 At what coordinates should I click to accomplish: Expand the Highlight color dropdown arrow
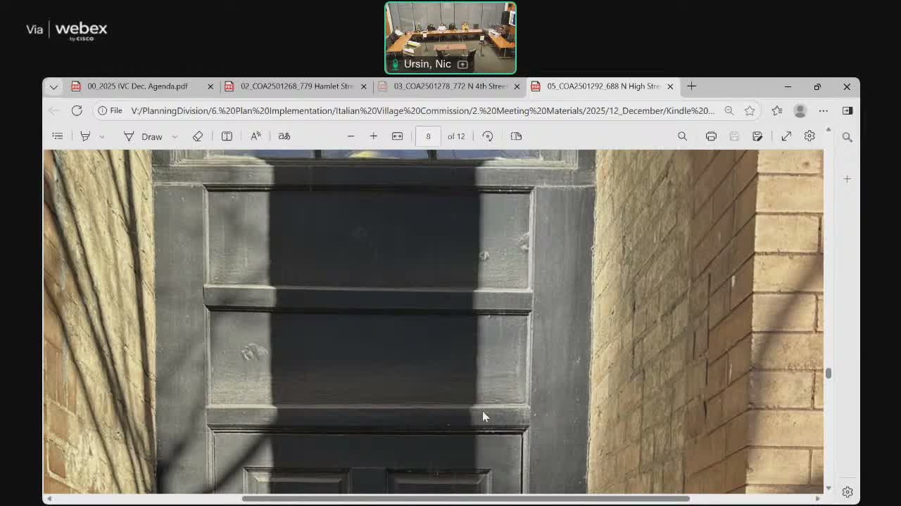[102, 136]
